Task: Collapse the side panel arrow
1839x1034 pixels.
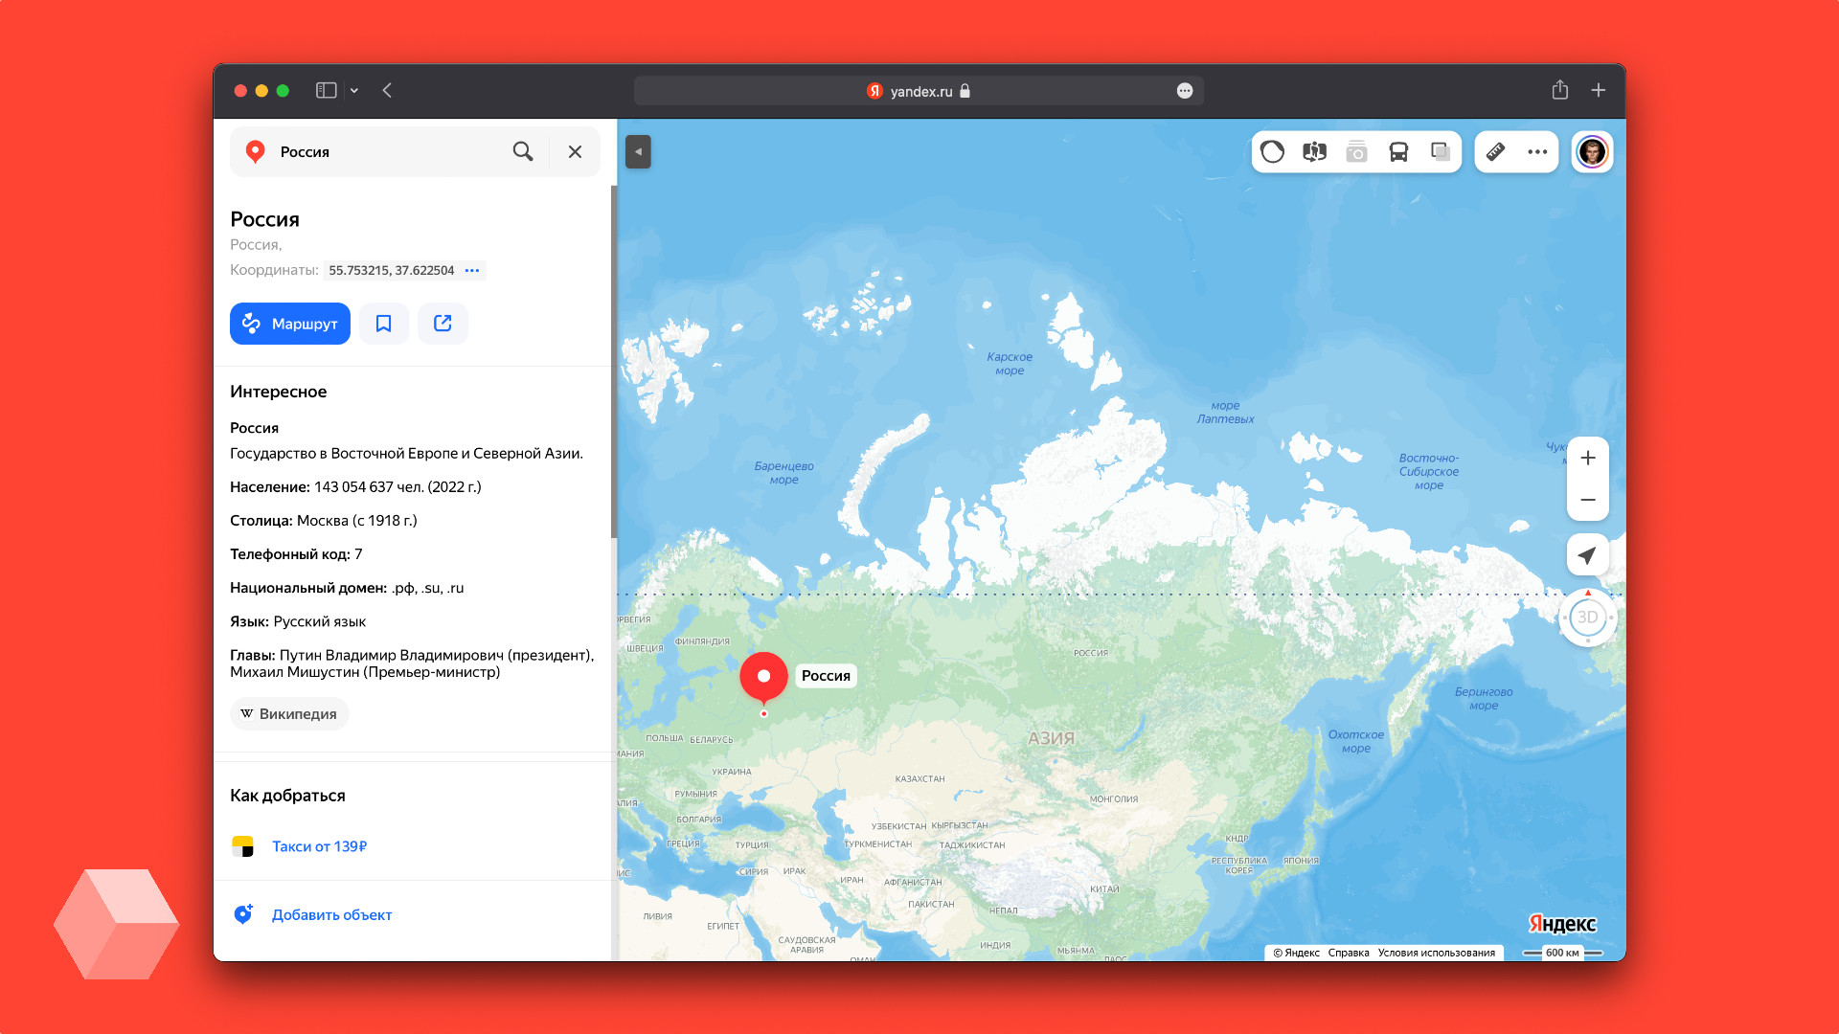Action: (638, 151)
